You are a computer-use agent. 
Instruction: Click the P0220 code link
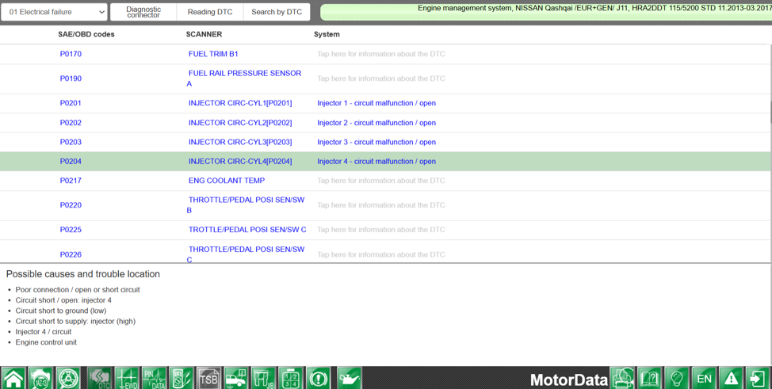(x=71, y=205)
